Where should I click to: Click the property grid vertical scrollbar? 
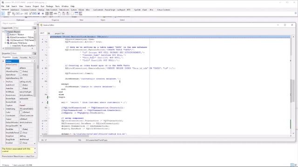35,102
